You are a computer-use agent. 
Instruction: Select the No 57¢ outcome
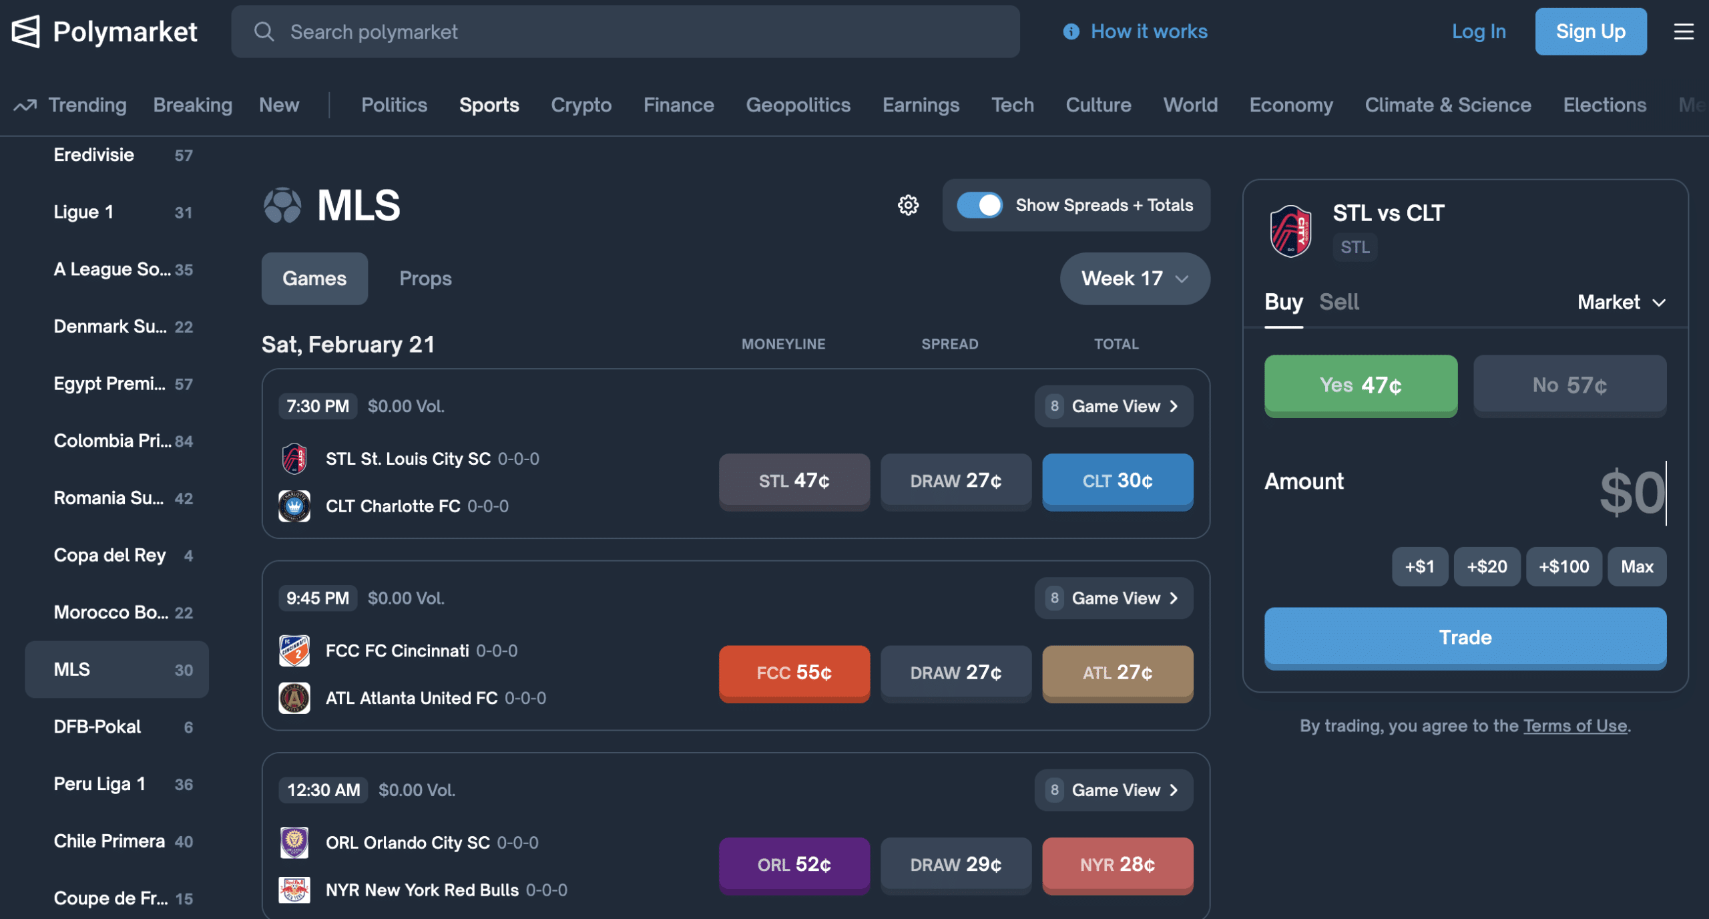pos(1569,386)
